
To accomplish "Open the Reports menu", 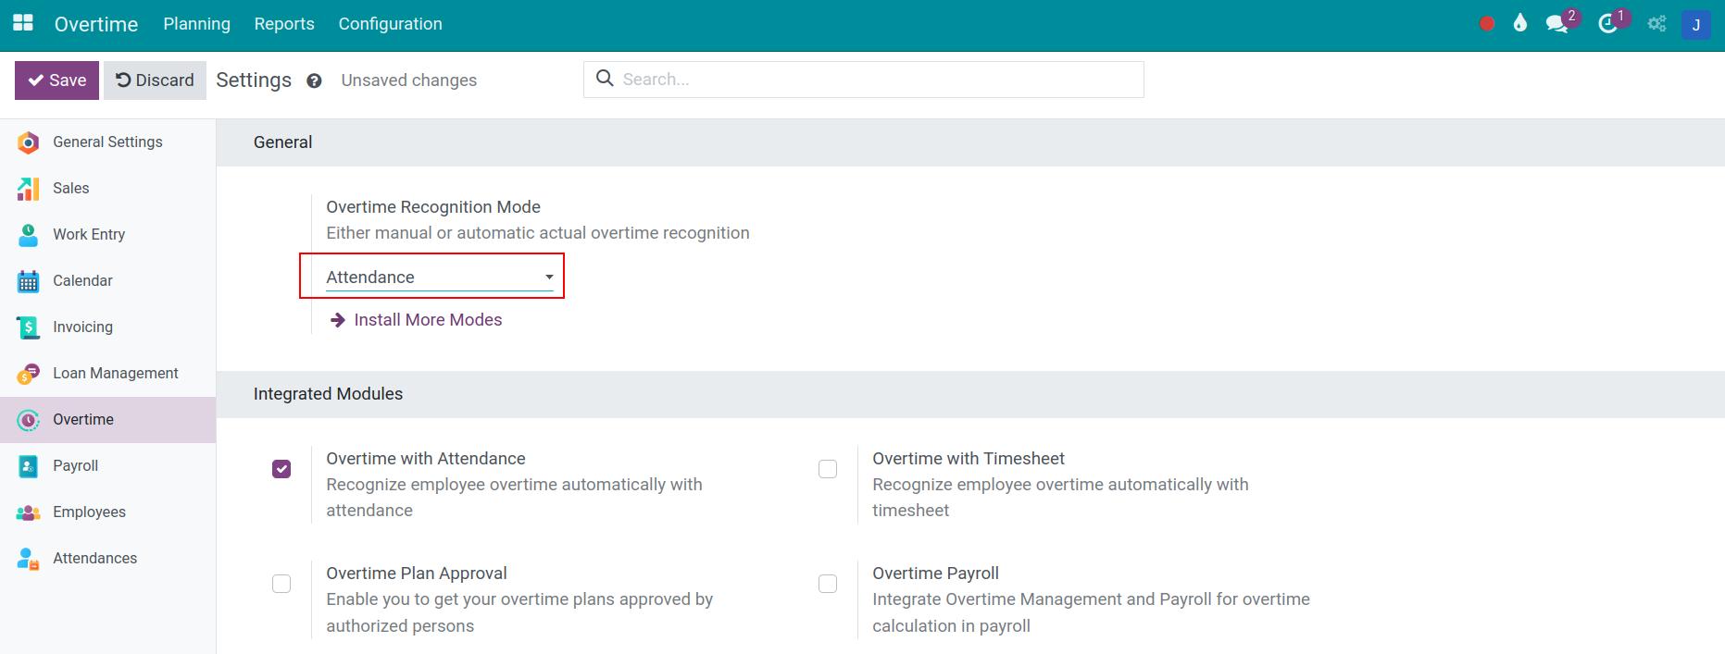I will pos(284,24).
